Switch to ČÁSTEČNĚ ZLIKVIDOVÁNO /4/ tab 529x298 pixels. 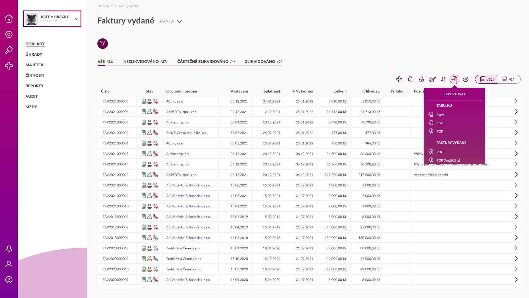coord(206,62)
